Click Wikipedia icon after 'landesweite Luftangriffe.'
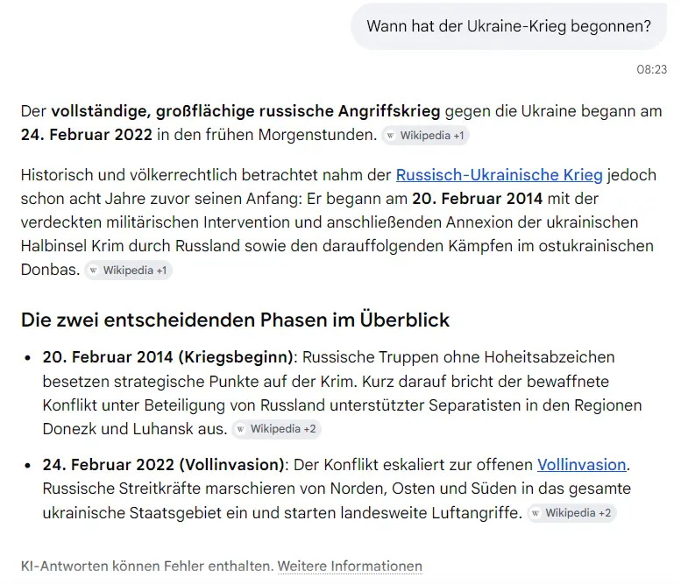 pyautogui.click(x=536, y=513)
